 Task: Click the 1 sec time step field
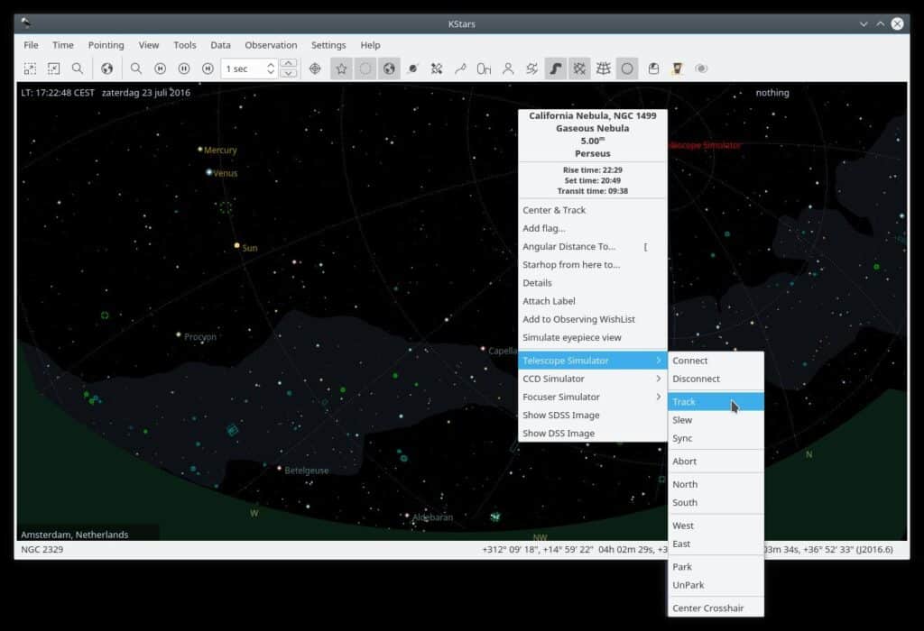[244, 69]
